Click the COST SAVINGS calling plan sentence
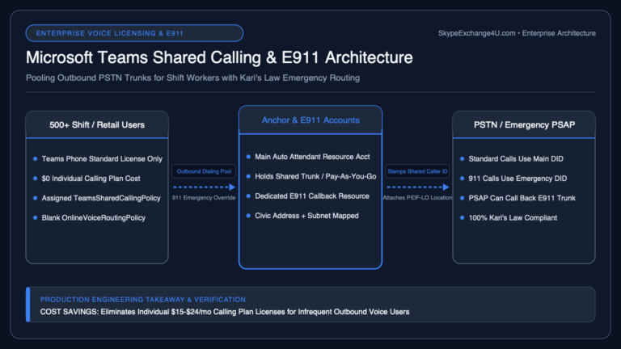621x349 pixels. point(225,312)
